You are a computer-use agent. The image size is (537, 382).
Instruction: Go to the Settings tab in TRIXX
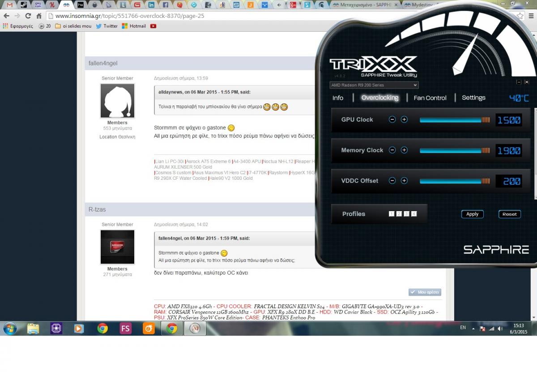(473, 98)
